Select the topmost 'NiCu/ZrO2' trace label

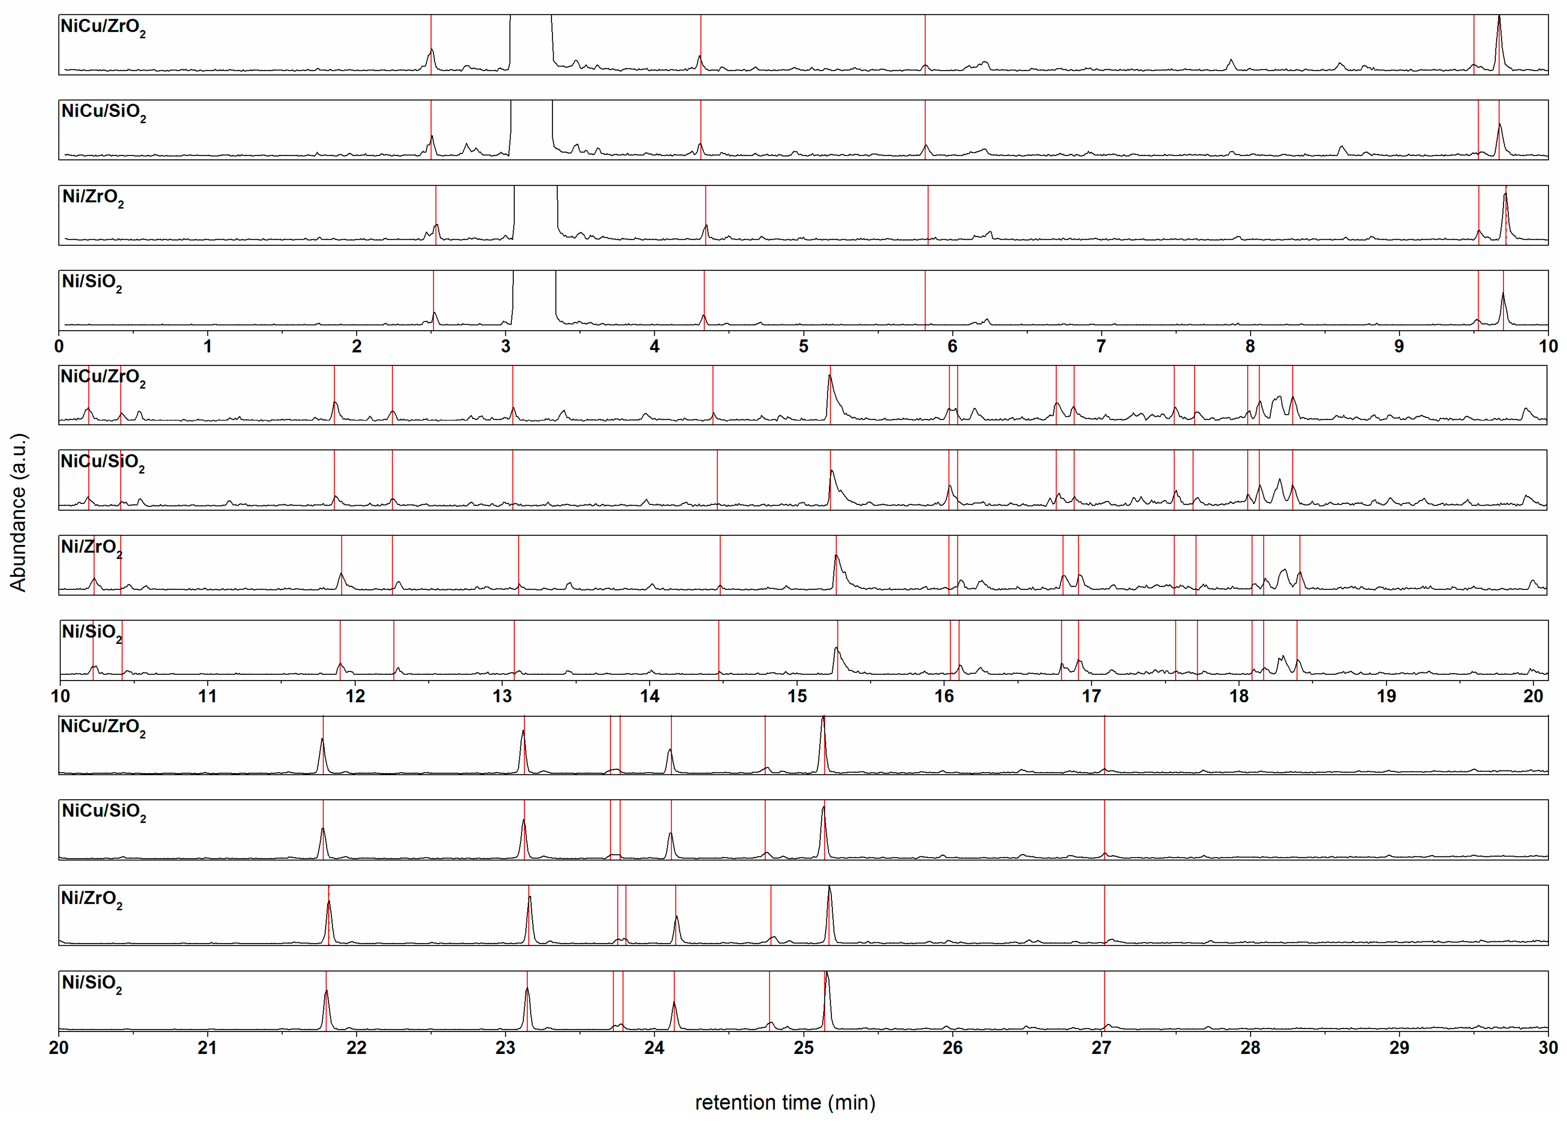coord(103,27)
